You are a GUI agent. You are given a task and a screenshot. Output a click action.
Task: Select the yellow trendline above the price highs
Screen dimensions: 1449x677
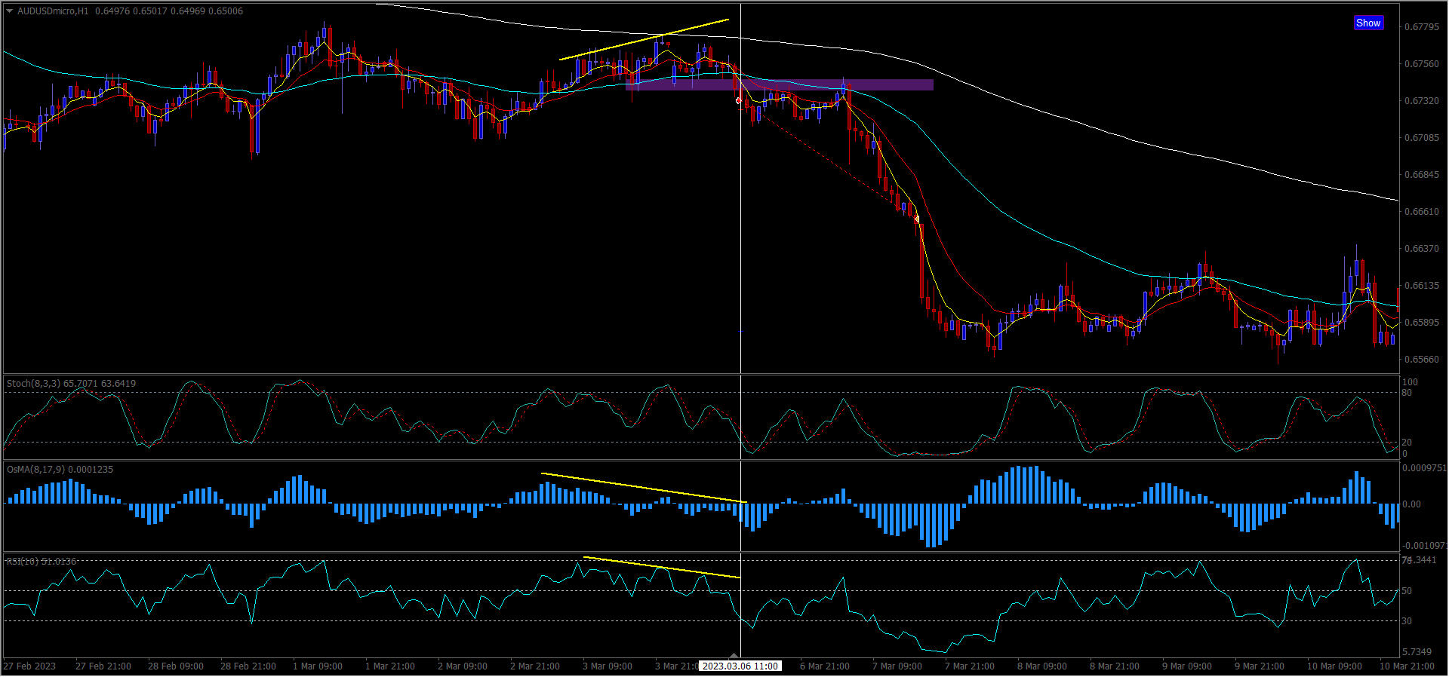tap(643, 39)
